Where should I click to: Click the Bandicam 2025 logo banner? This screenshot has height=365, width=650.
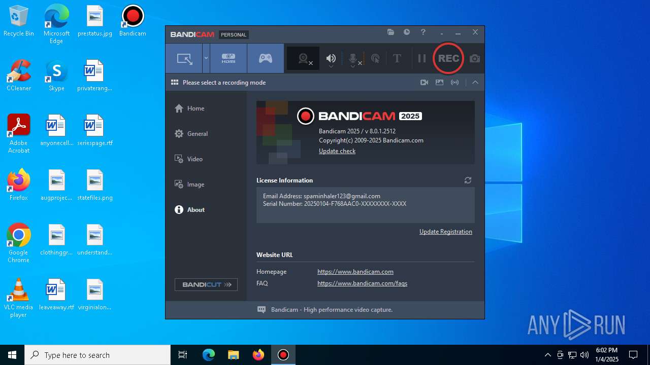click(x=366, y=132)
